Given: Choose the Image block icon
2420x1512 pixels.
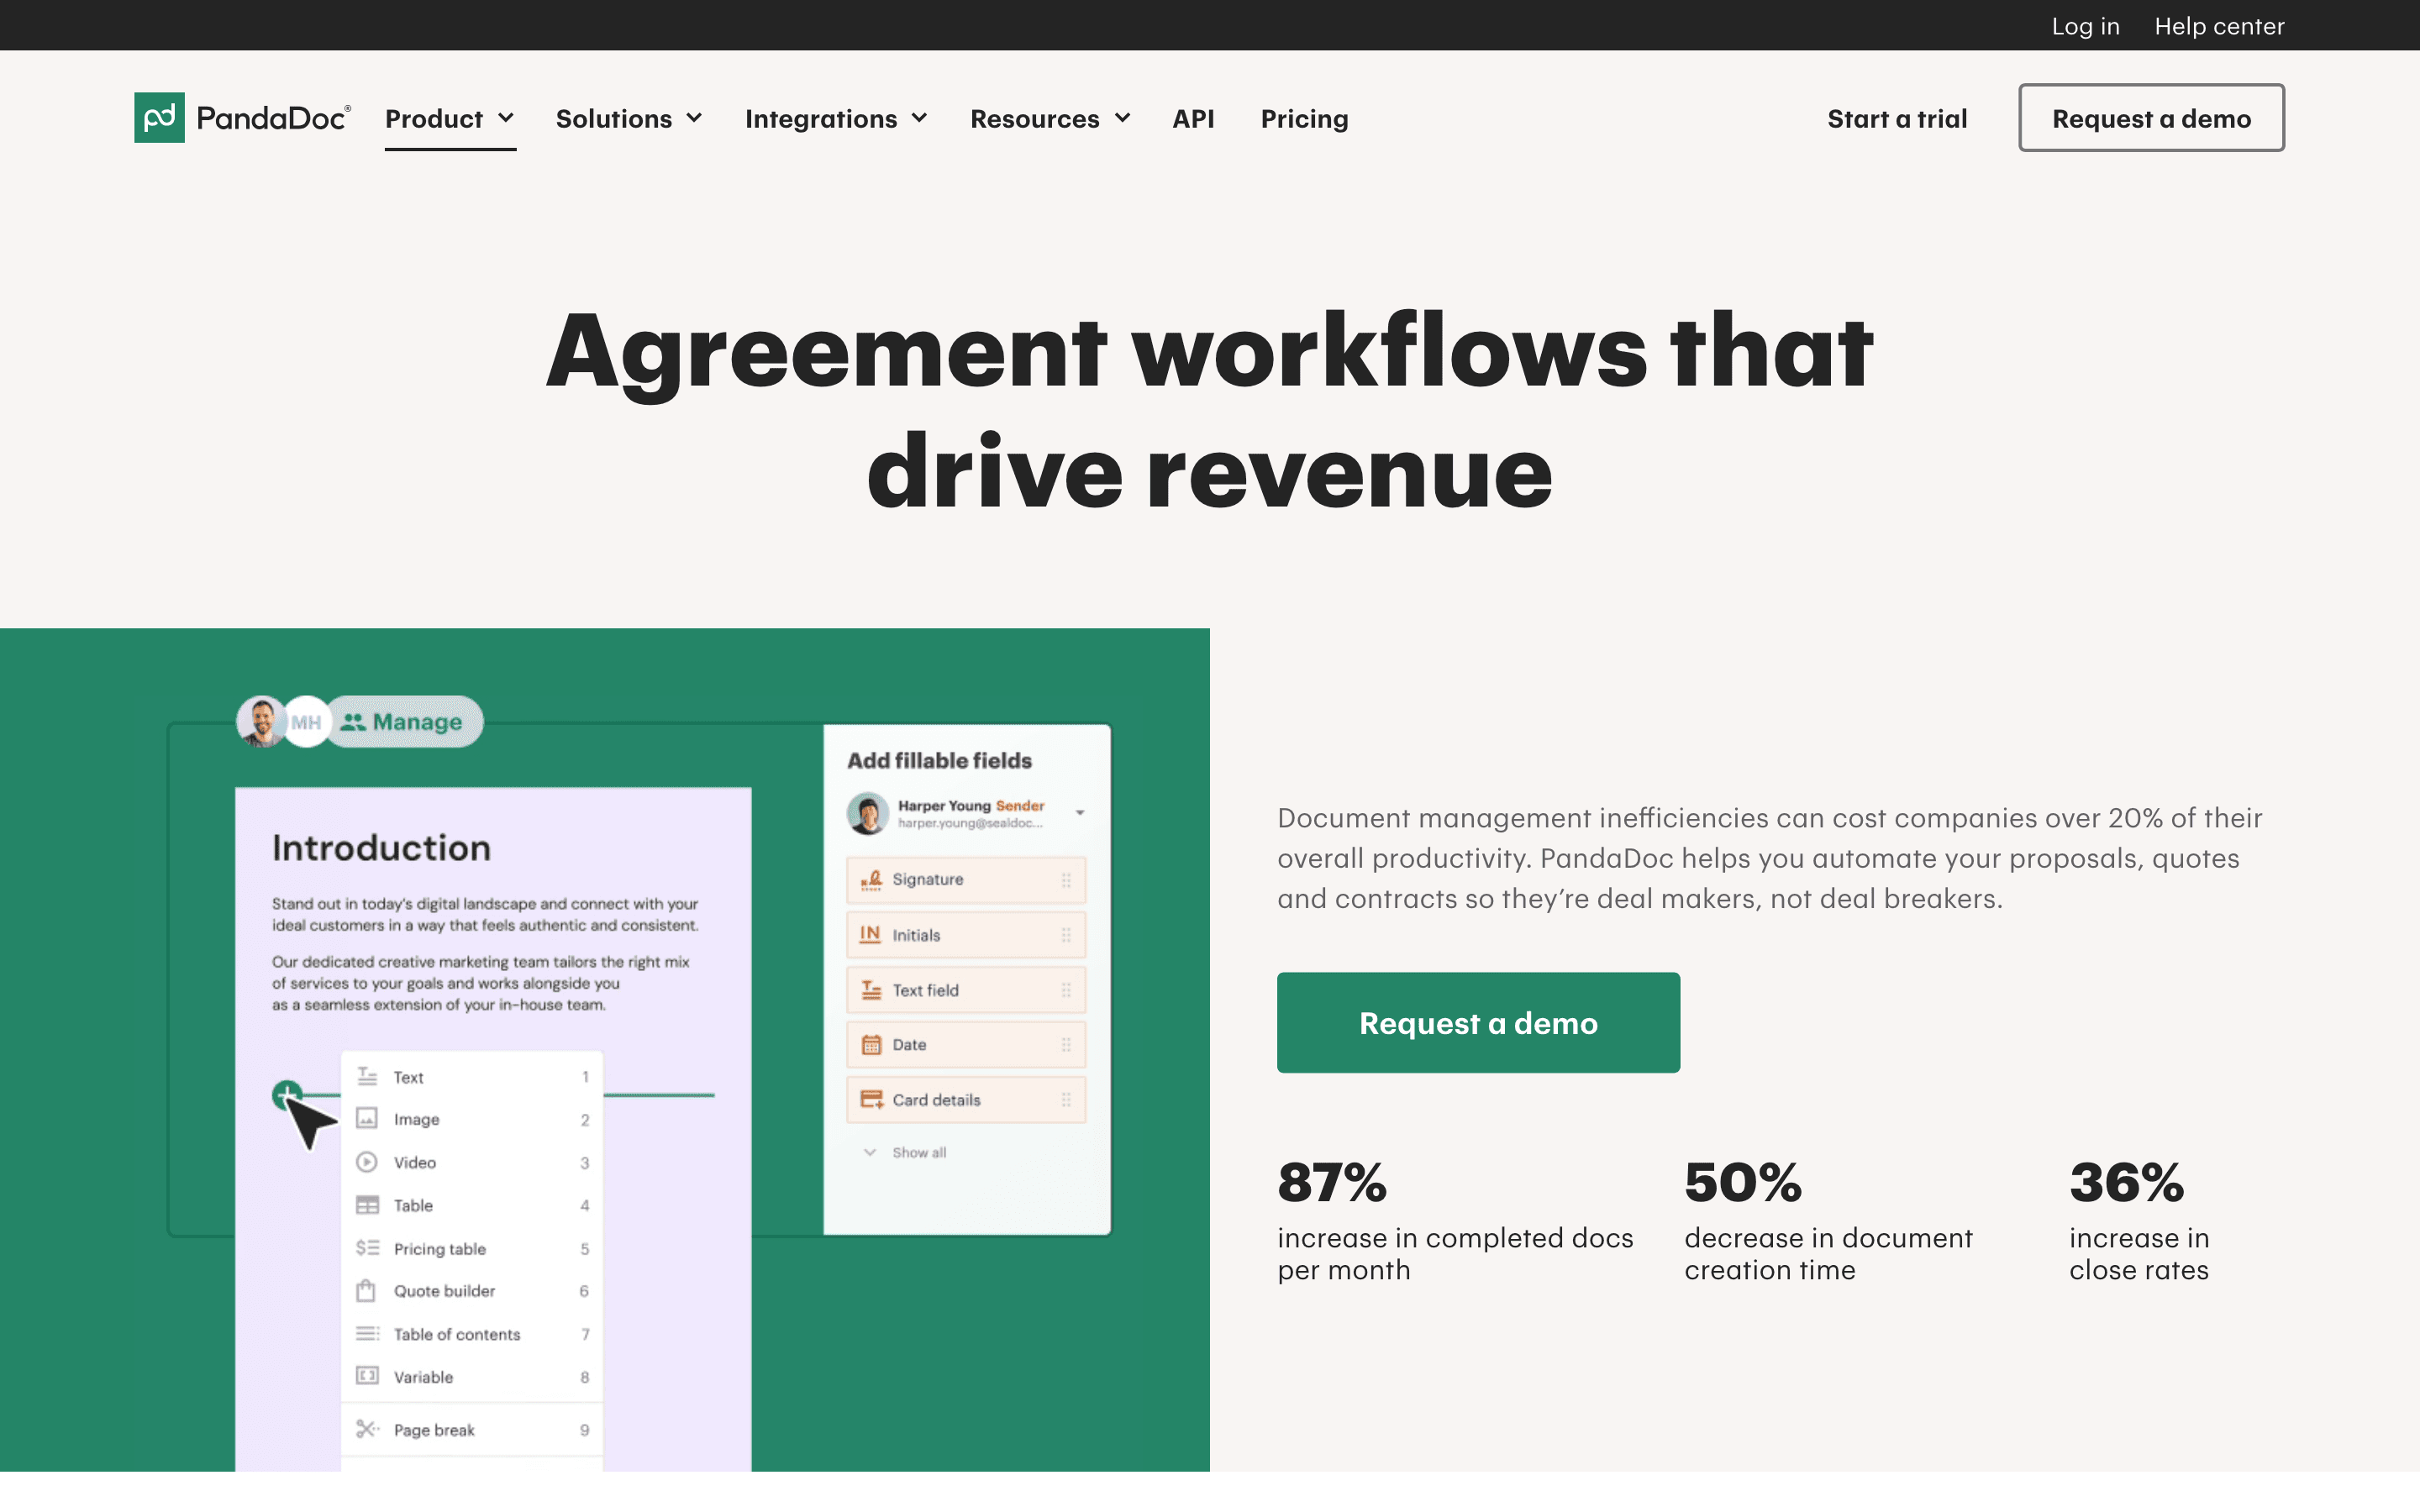Looking at the screenshot, I should (x=367, y=1119).
